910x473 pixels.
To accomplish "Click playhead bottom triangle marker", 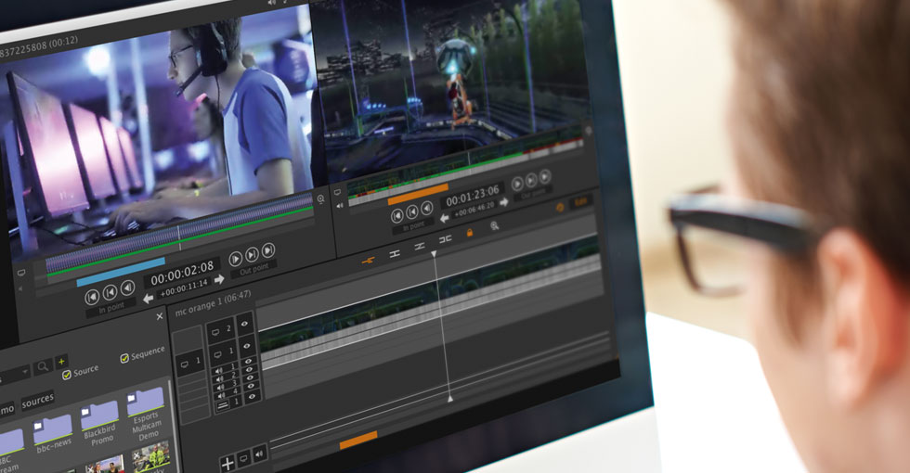I will point(449,399).
